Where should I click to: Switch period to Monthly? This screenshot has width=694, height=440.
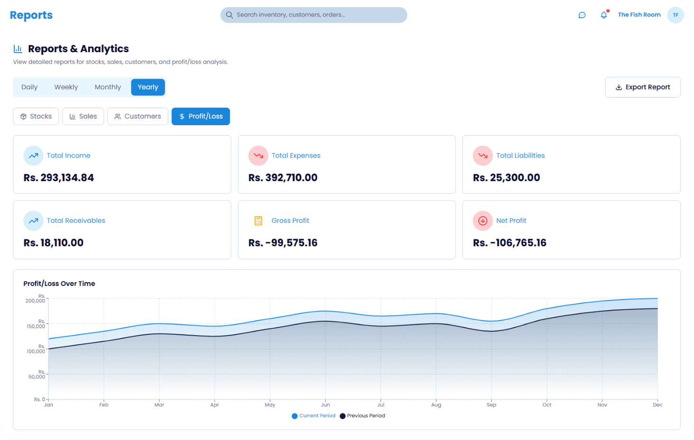tap(108, 87)
